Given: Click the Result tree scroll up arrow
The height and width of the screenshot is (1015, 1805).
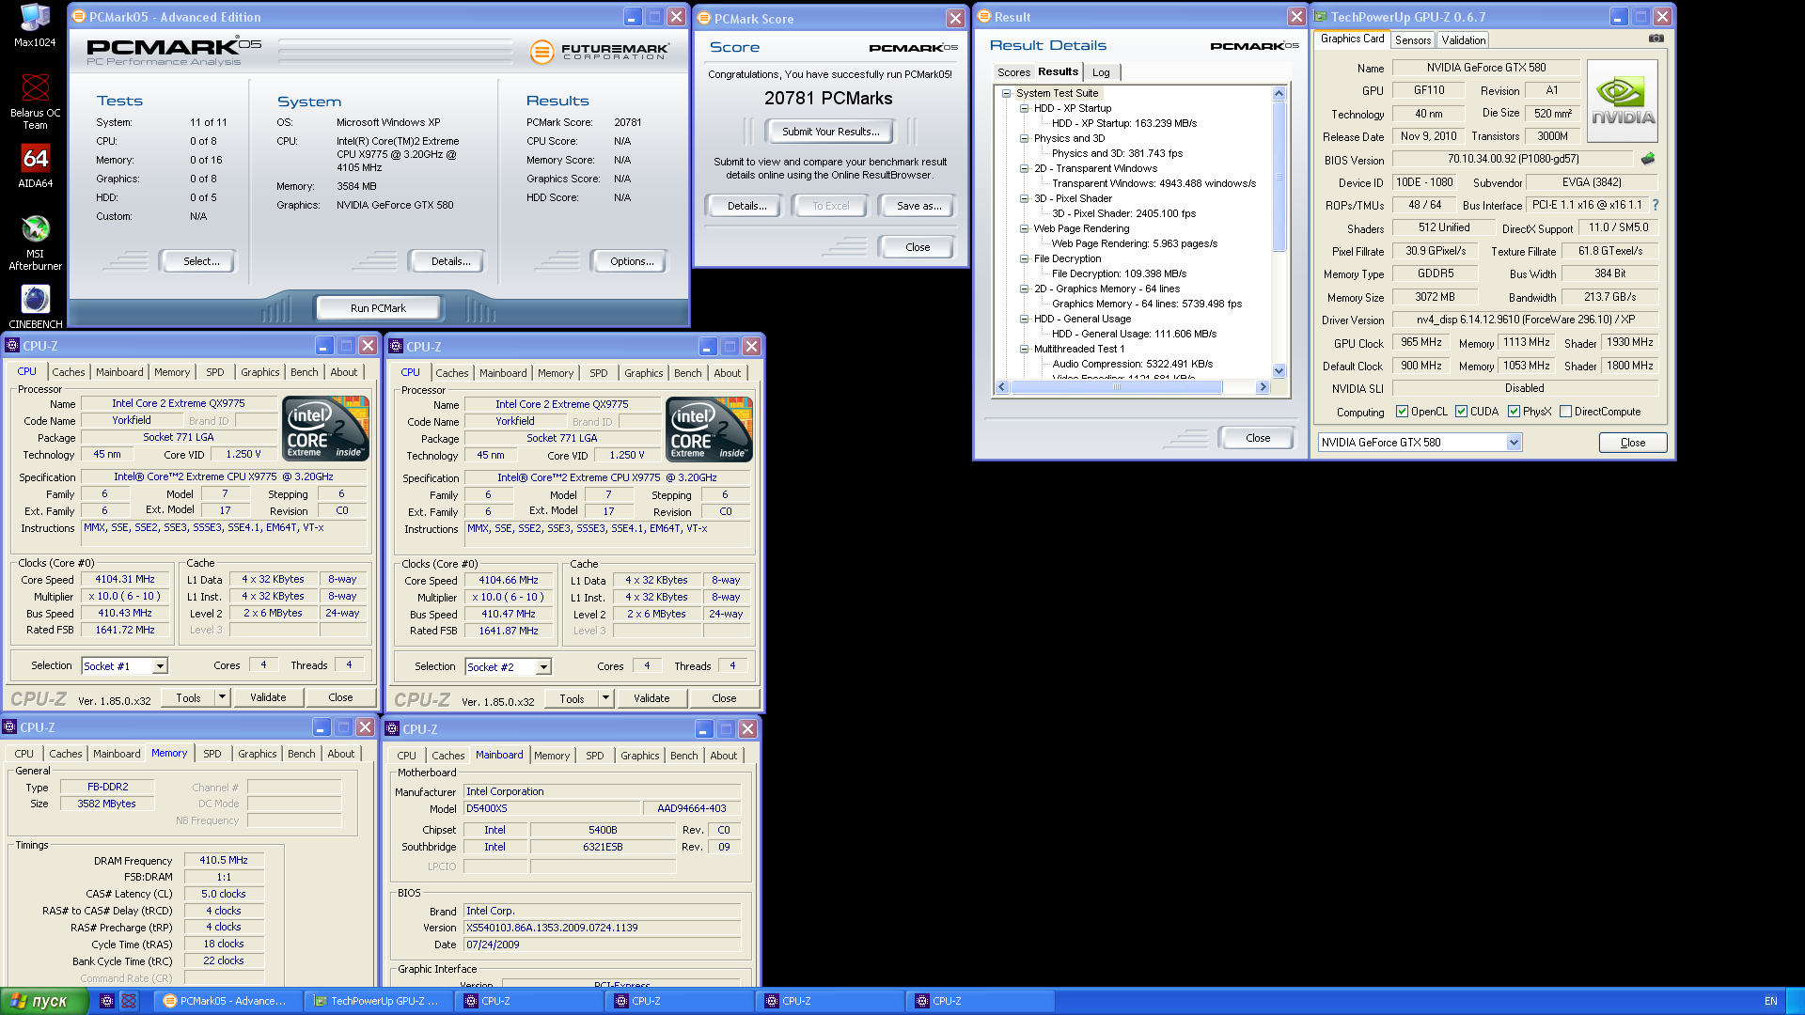Looking at the screenshot, I should point(1279,93).
